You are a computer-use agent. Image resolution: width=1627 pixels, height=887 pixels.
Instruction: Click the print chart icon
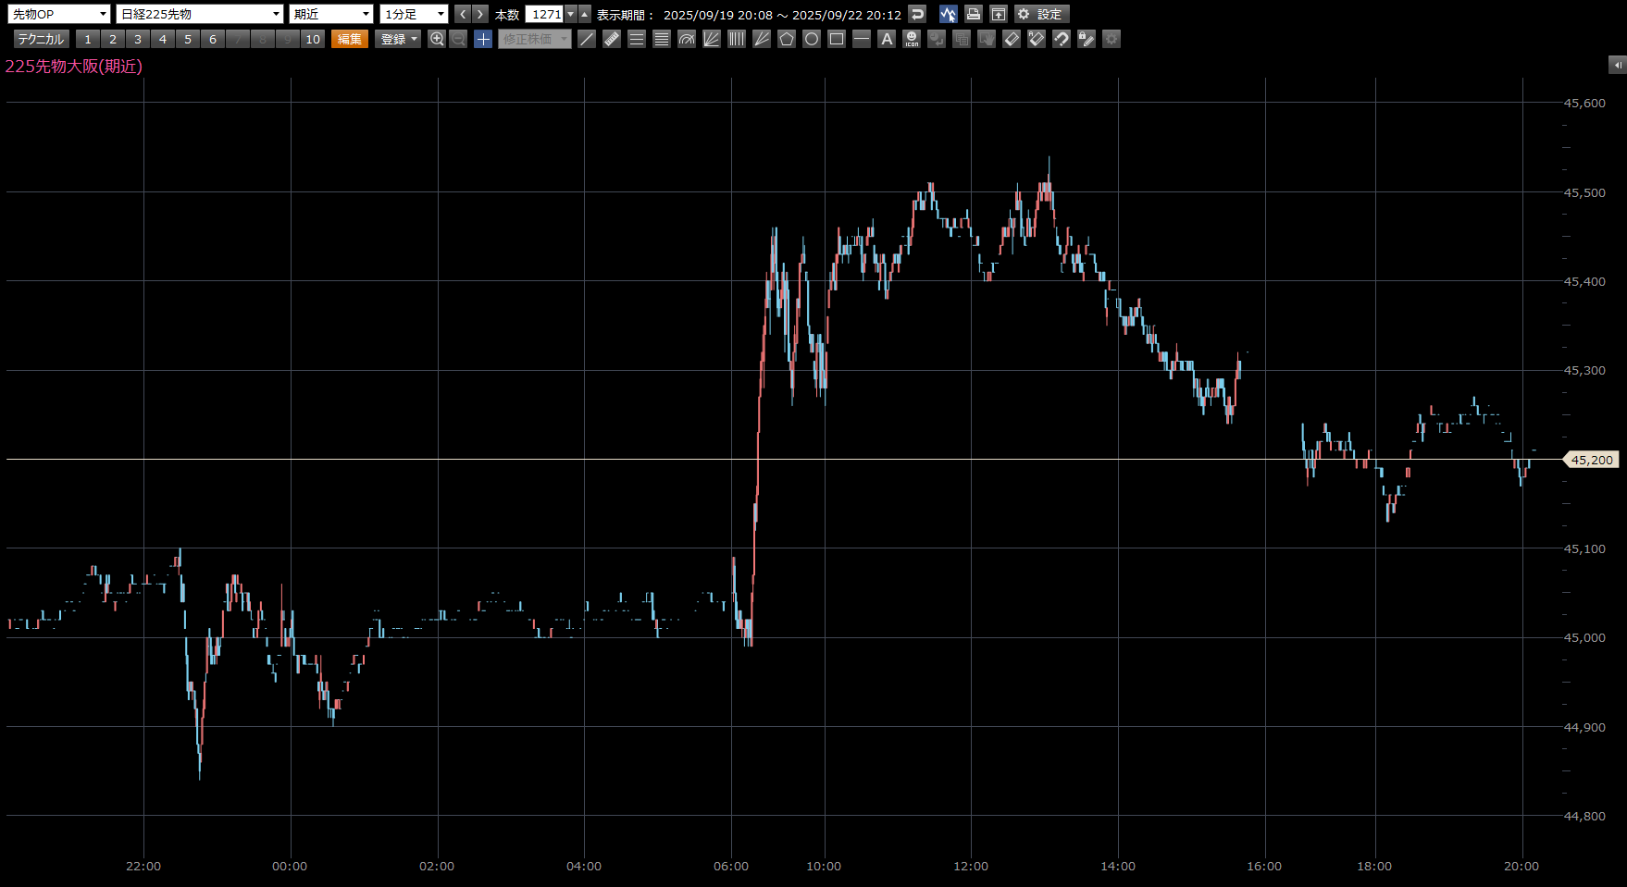click(973, 14)
